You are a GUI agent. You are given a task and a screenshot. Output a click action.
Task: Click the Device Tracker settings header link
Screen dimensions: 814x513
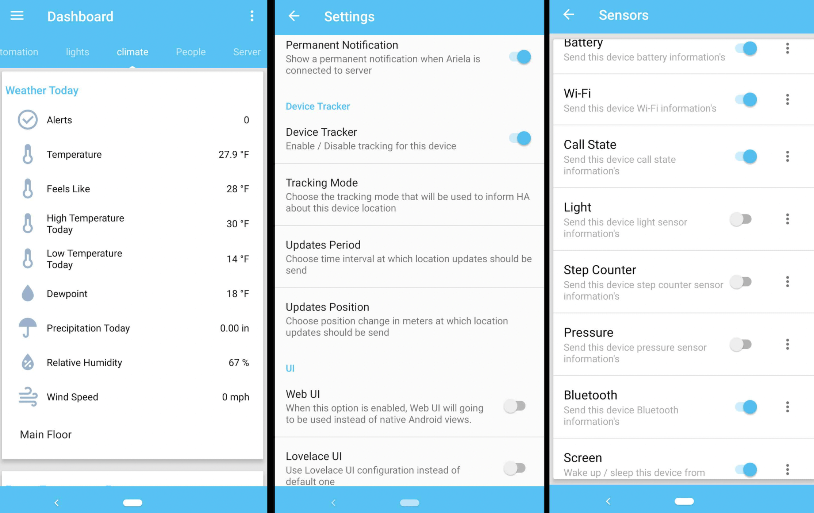point(318,106)
